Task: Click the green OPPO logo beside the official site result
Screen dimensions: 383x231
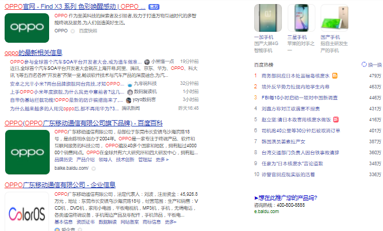Action: point(27,28)
